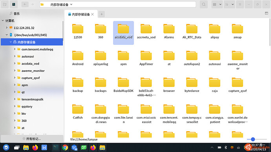Select the accmeta_vod folder
The width and height of the screenshot is (271, 152).
pos(146,31)
